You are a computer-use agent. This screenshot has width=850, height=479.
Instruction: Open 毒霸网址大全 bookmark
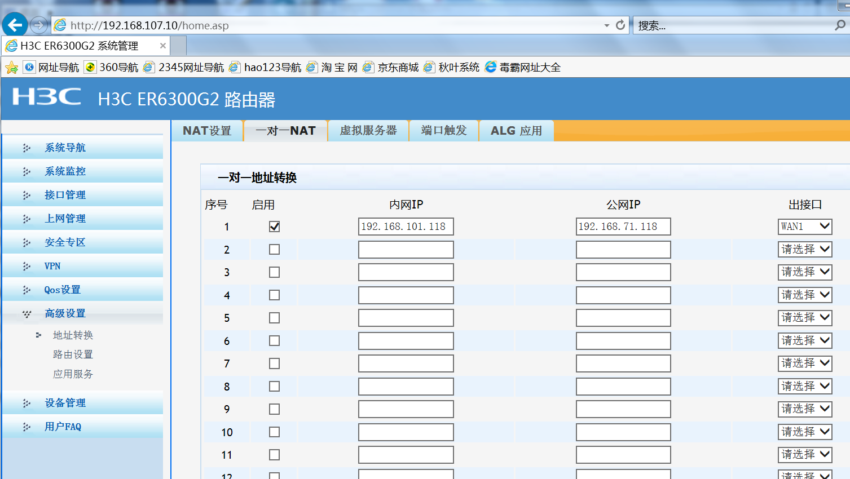[523, 68]
